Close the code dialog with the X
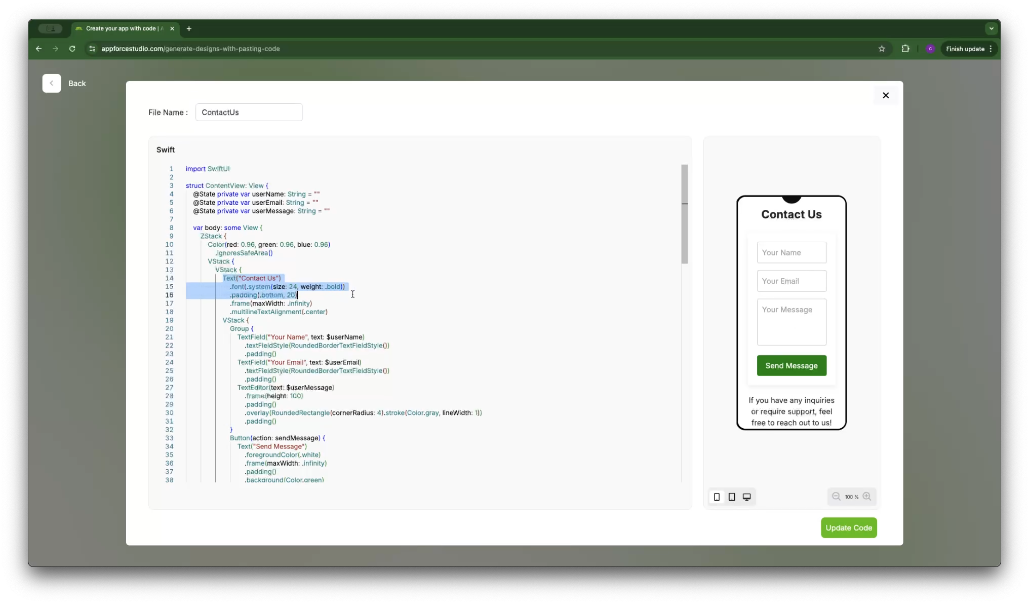Image resolution: width=1029 pixels, height=604 pixels. click(886, 95)
